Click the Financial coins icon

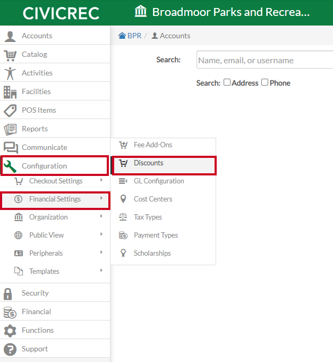10,313
